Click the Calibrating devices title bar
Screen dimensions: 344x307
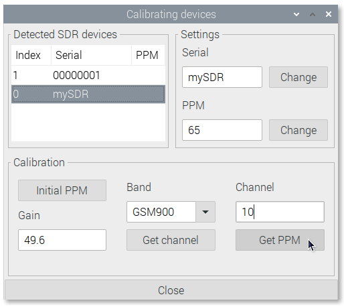(x=171, y=14)
